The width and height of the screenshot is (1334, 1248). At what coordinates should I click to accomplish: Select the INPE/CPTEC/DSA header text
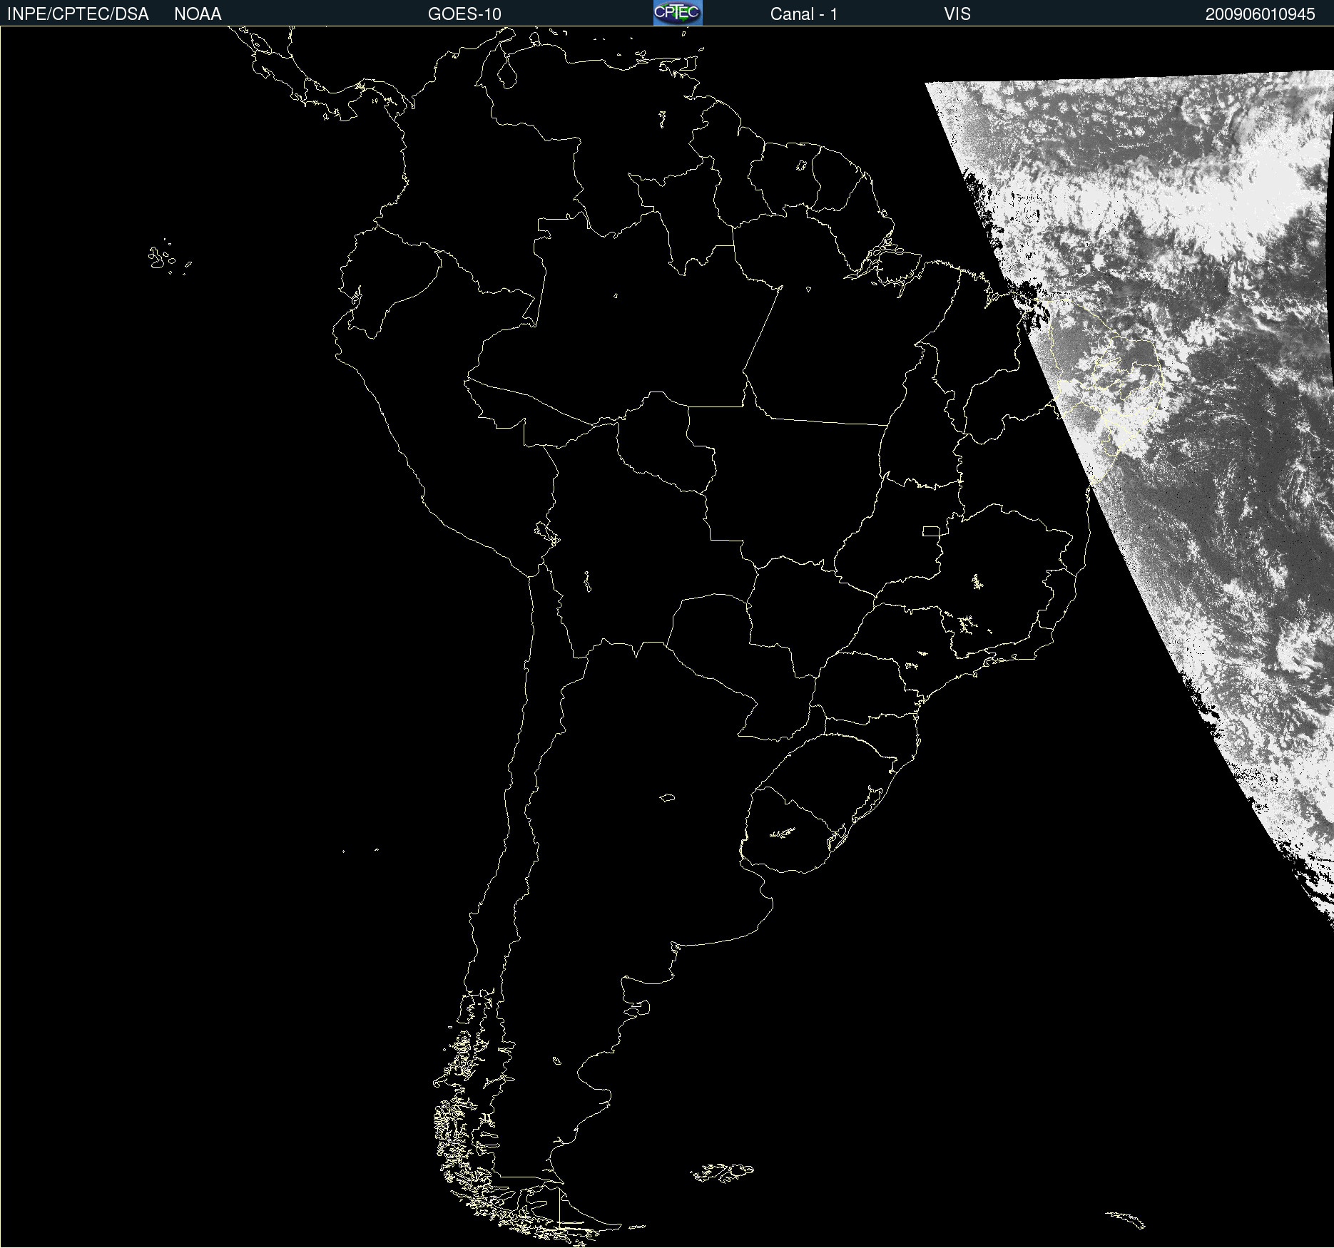click(78, 14)
